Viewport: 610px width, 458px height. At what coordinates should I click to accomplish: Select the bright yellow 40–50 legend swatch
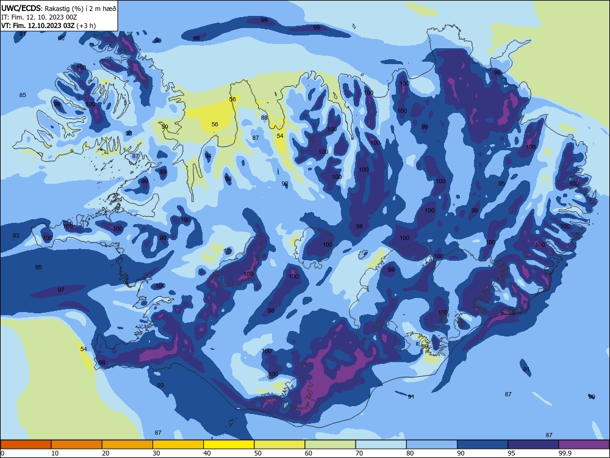coord(229,445)
